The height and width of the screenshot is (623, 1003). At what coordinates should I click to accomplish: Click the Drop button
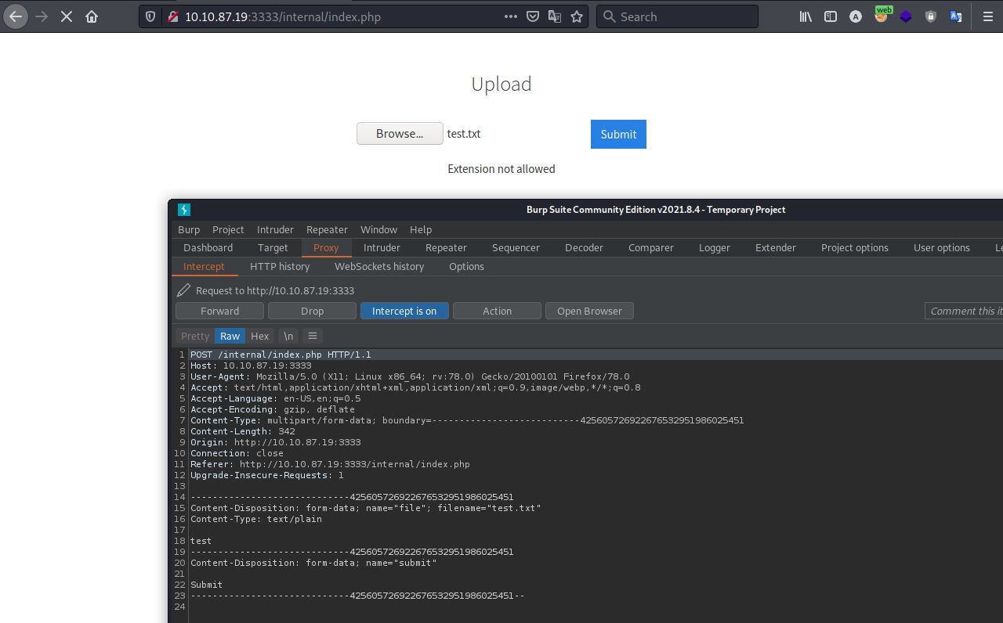tap(312, 311)
